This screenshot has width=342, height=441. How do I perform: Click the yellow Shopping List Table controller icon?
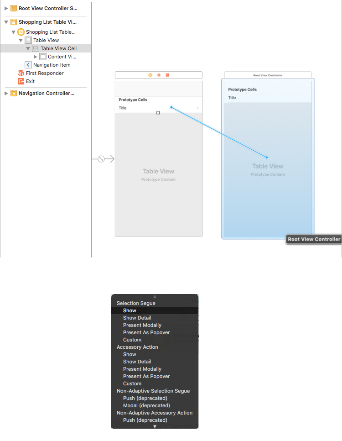point(21,32)
